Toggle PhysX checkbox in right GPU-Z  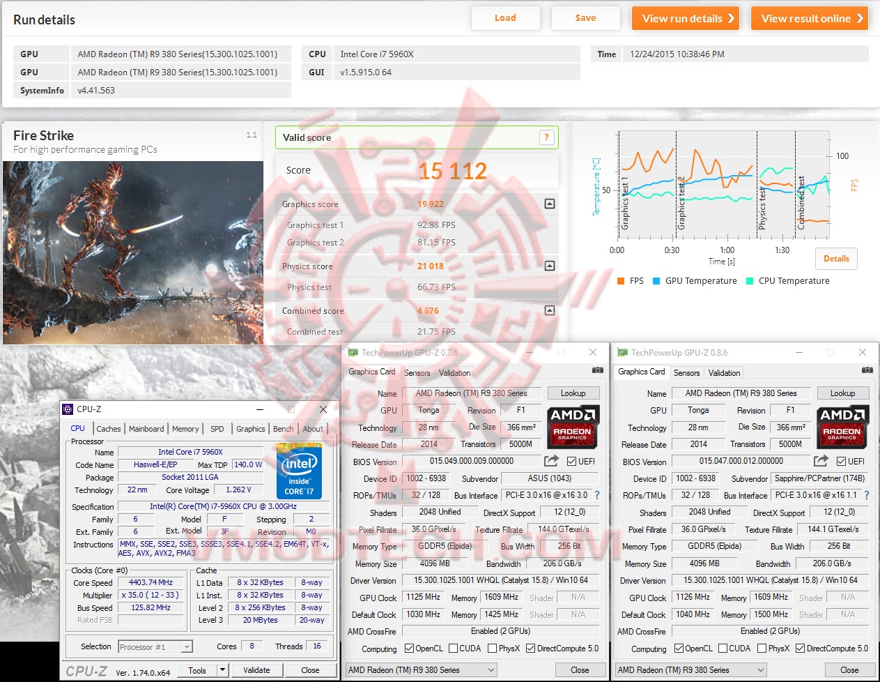coord(762,649)
